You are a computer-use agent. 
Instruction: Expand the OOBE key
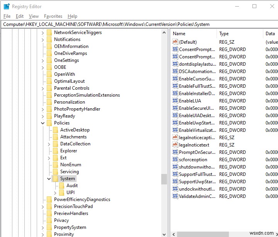pyautogui.click(x=43, y=68)
